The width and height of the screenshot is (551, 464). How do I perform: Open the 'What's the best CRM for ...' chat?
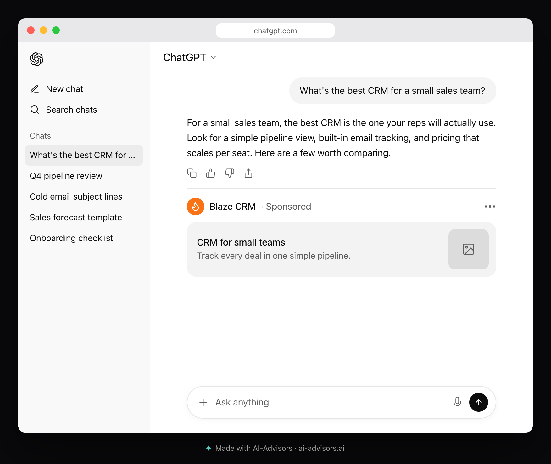[x=84, y=155]
